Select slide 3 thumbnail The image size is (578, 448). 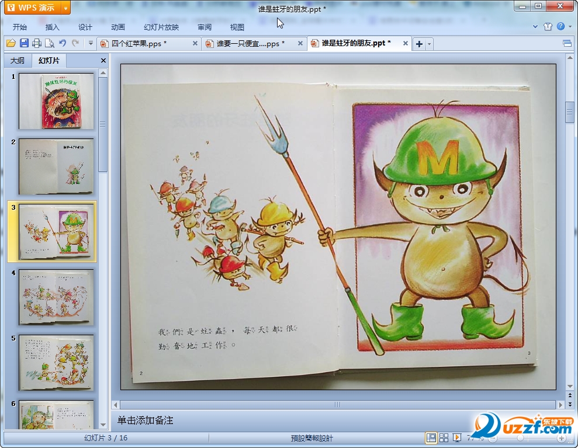[56, 231]
